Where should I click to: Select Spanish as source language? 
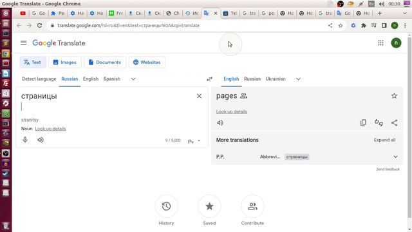(111, 79)
